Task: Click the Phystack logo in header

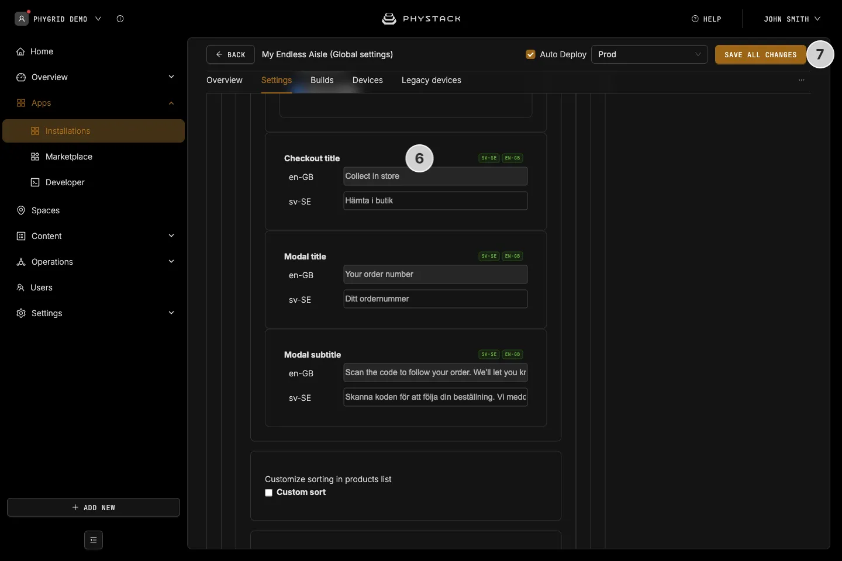Action: tap(421, 19)
